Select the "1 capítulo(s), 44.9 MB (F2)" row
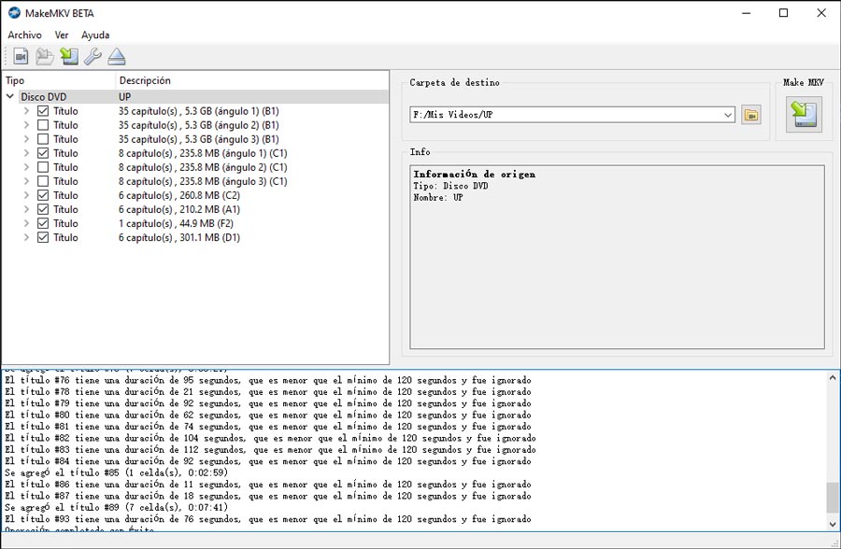 click(x=195, y=223)
